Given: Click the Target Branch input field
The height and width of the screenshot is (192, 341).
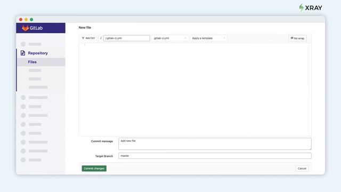Looking at the screenshot, I should point(215,156).
